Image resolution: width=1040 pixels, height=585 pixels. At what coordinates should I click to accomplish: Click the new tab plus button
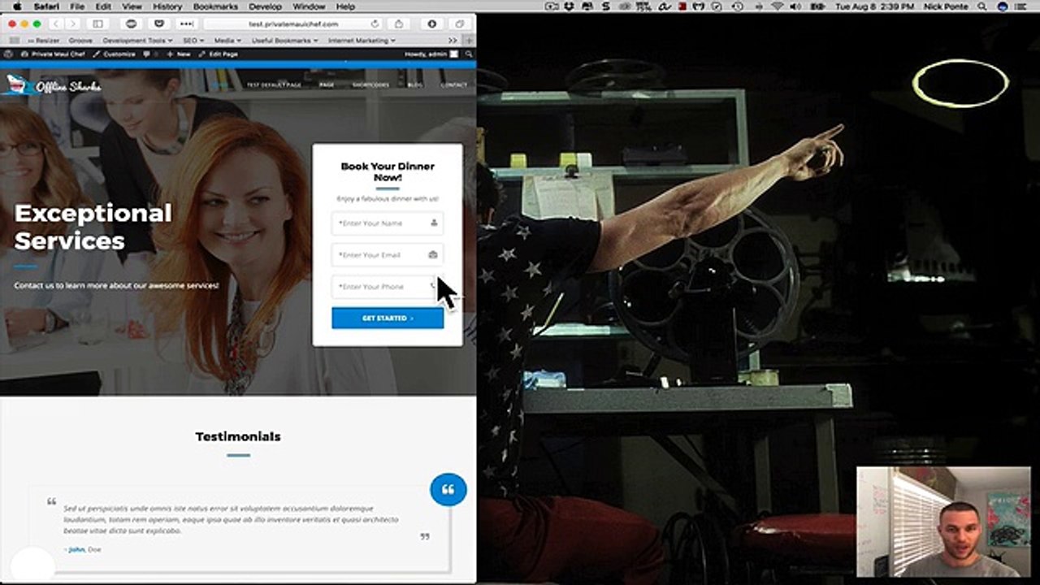point(469,40)
